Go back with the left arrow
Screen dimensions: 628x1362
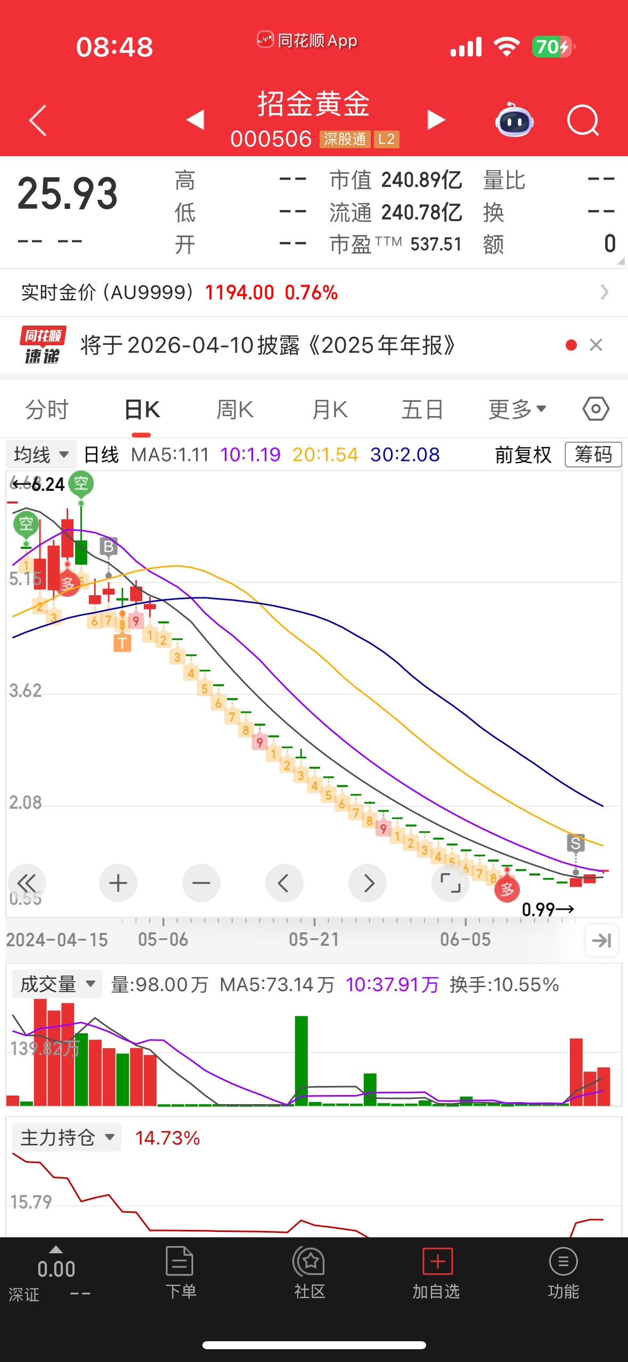coord(38,120)
